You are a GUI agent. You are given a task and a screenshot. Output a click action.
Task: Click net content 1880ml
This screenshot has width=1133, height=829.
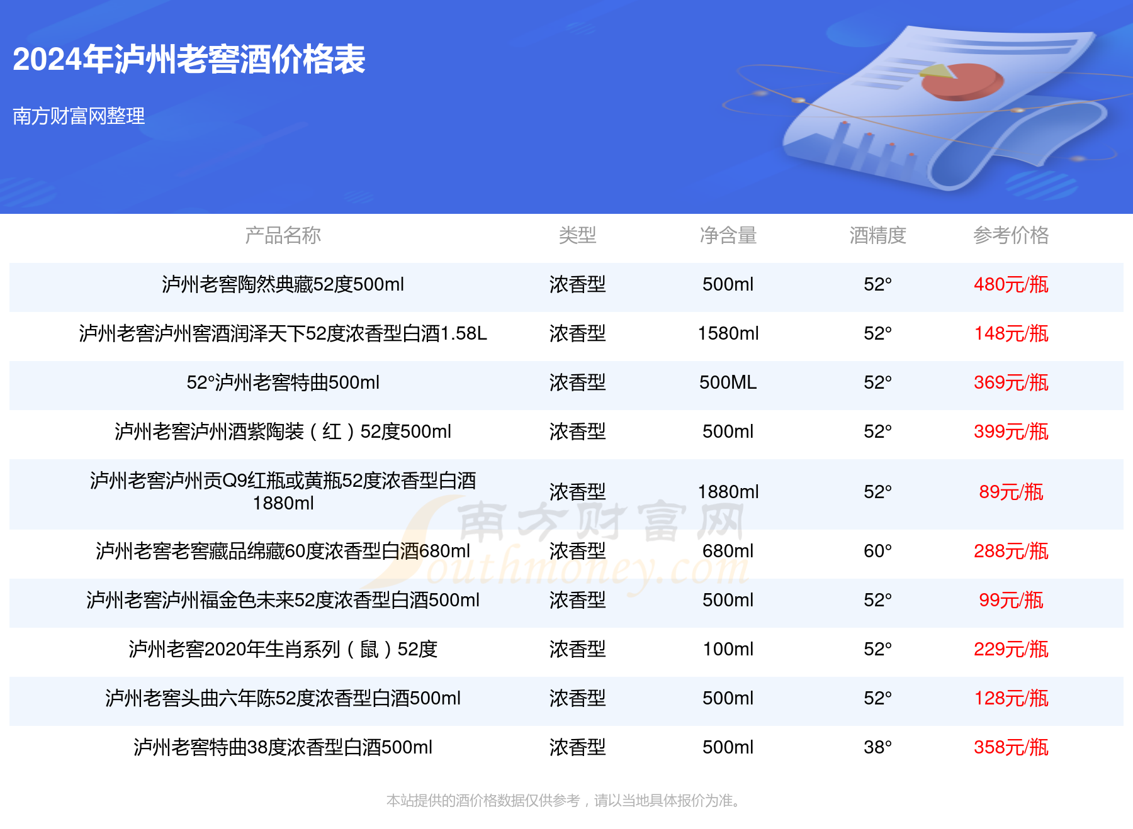tap(728, 492)
